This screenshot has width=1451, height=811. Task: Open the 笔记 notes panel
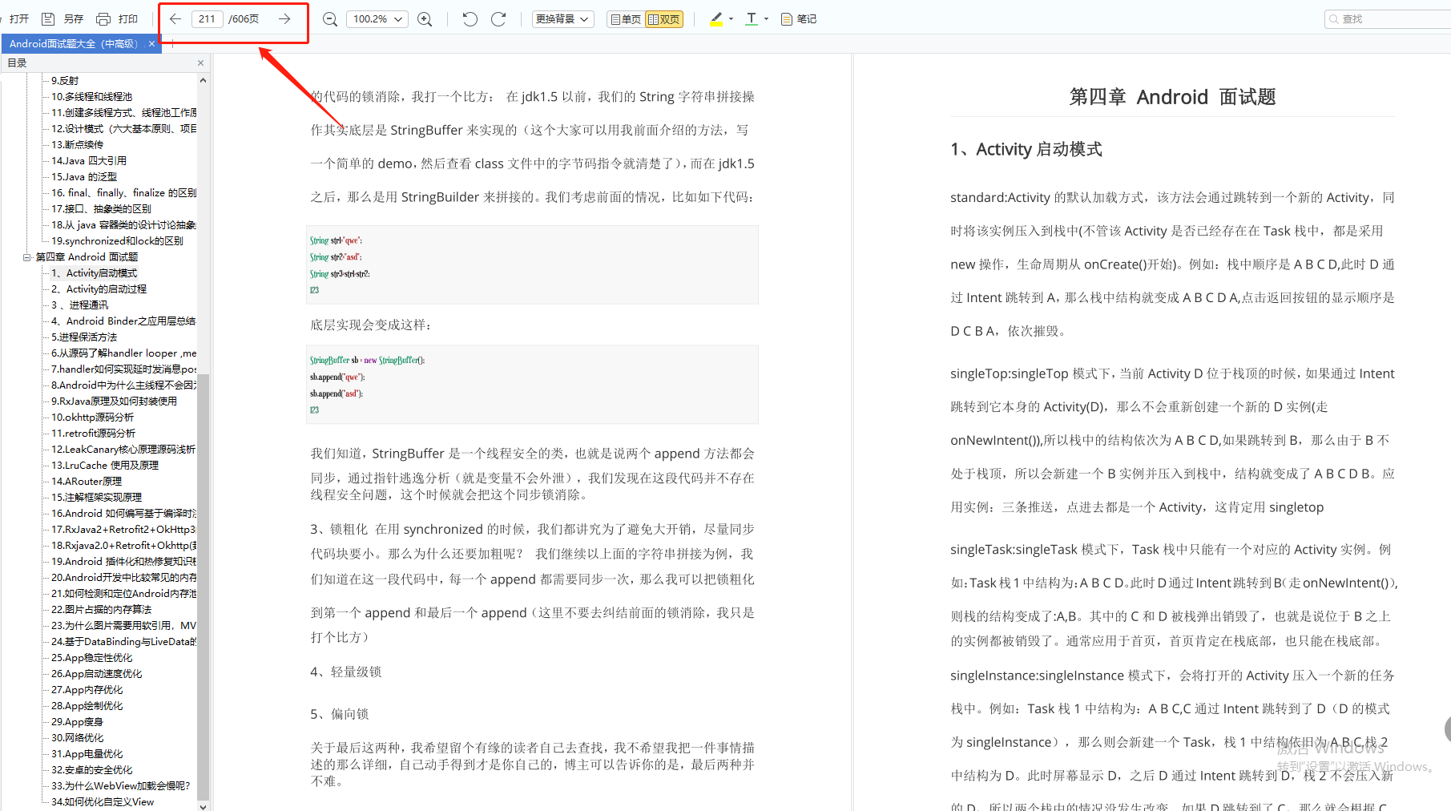pyautogui.click(x=798, y=18)
